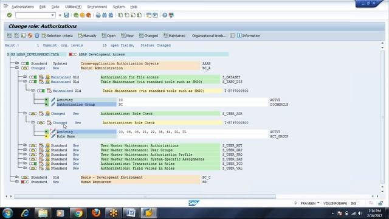Viewport: 389px width, 219px height.
Task: Collapse S_USER_AGR Role Check object node
Action: pos(25,114)
